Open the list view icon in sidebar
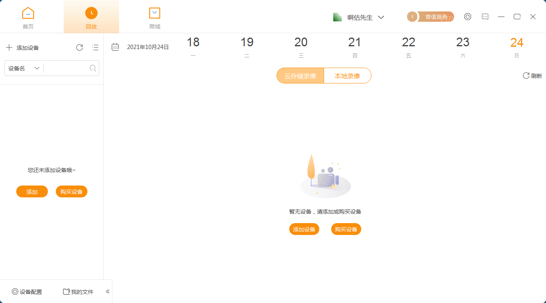 95,47
